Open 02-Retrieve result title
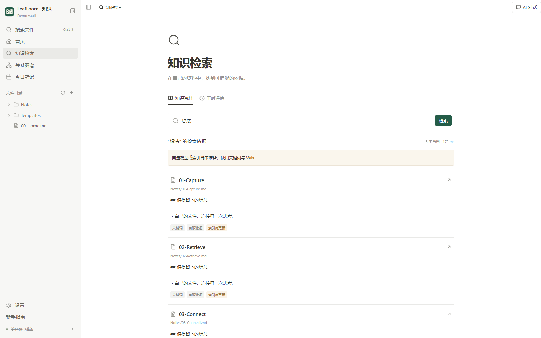Viewport: 541px width, 338px height. (x=192, y=247)
